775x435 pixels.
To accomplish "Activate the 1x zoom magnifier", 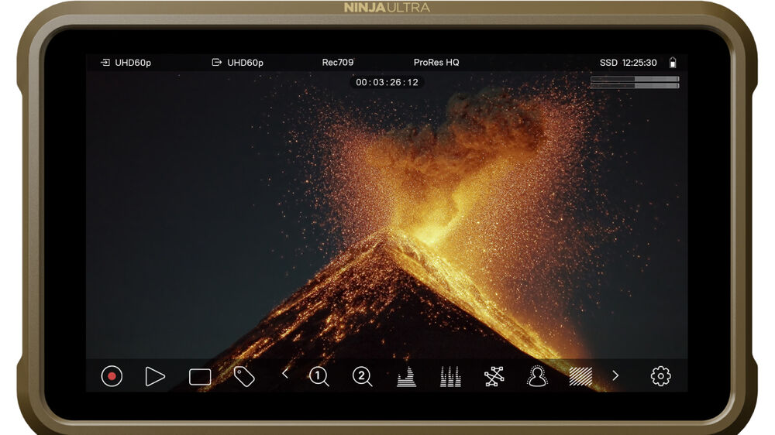I will tap(319, 376).
